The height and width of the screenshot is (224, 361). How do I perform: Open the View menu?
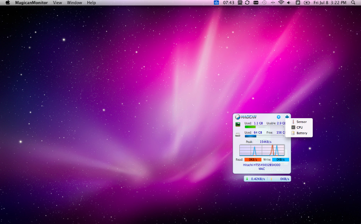point(57,3)
